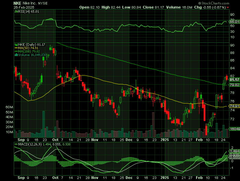Click the 'Nike Inc. NYSE' company name
This screenshot has height=181, width=240.
(35, 3)
